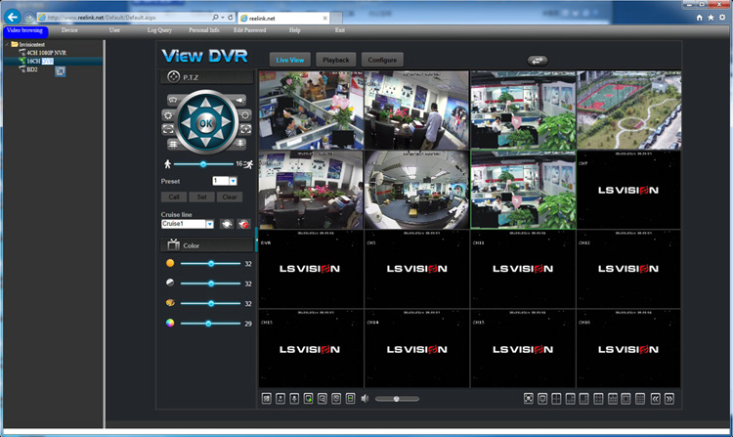Stop the cruise with the red cruise stop icon

[x=243, y=224]
